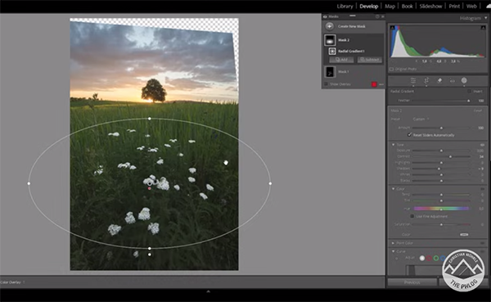491x302 pixels.
Task: Collapse the Histogram panel triangle
Action: pos(485,18)
